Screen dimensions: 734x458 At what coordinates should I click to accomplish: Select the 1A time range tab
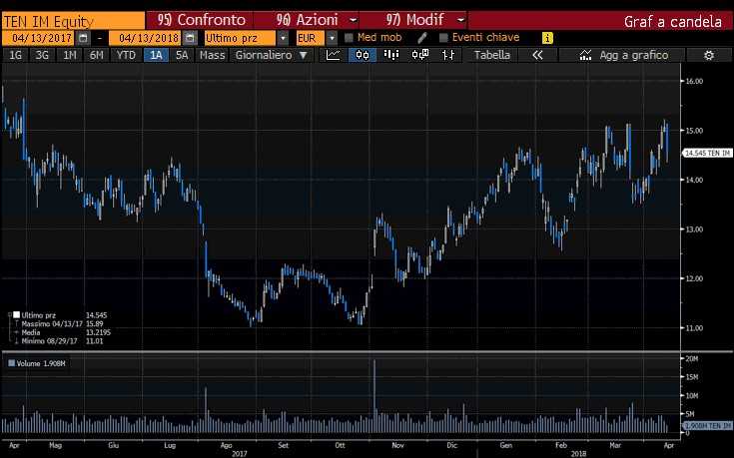156,55
